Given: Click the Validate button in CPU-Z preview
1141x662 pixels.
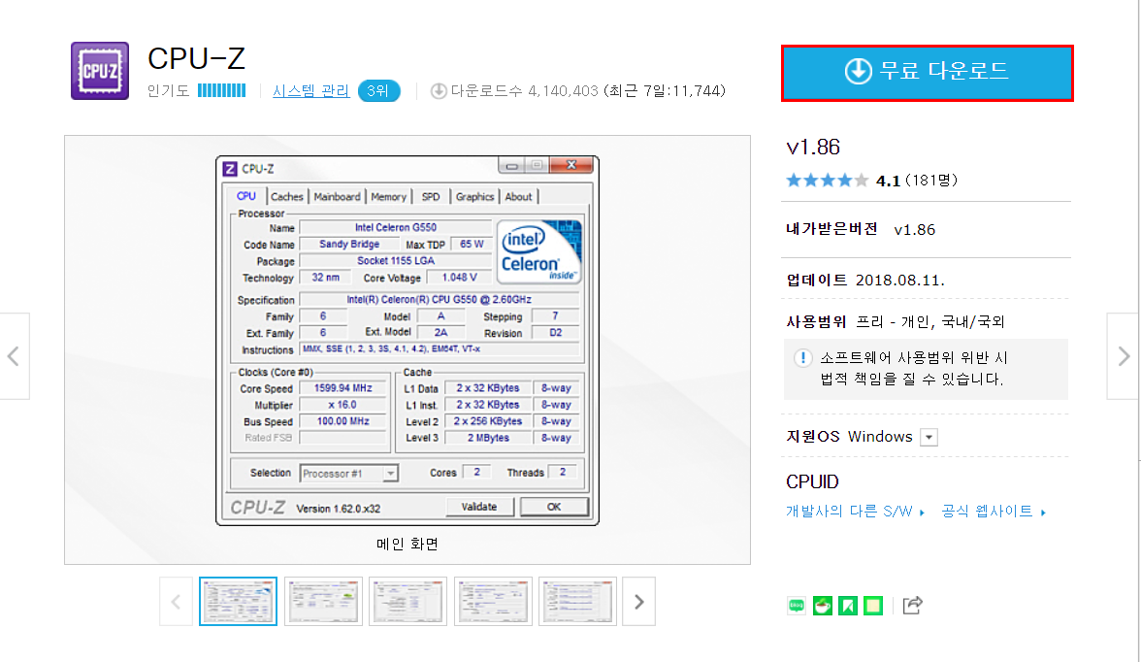Looking at the screenshot, I should 479,507.
